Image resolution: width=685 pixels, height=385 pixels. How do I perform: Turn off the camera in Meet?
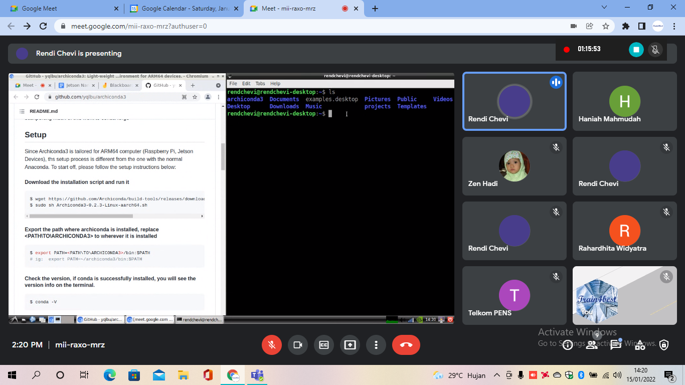pos(298,345)
